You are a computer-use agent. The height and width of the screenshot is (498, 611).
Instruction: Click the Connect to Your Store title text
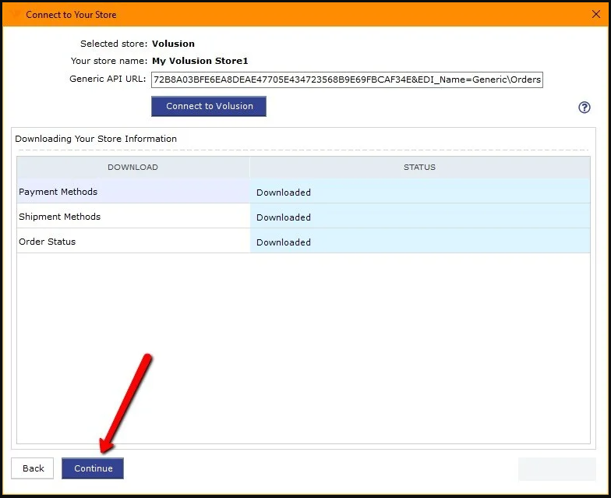click(71, 15)
